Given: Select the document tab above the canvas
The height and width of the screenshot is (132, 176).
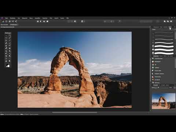Looking at the screenshot, I should pyautogui.click(x=8, y=27).
